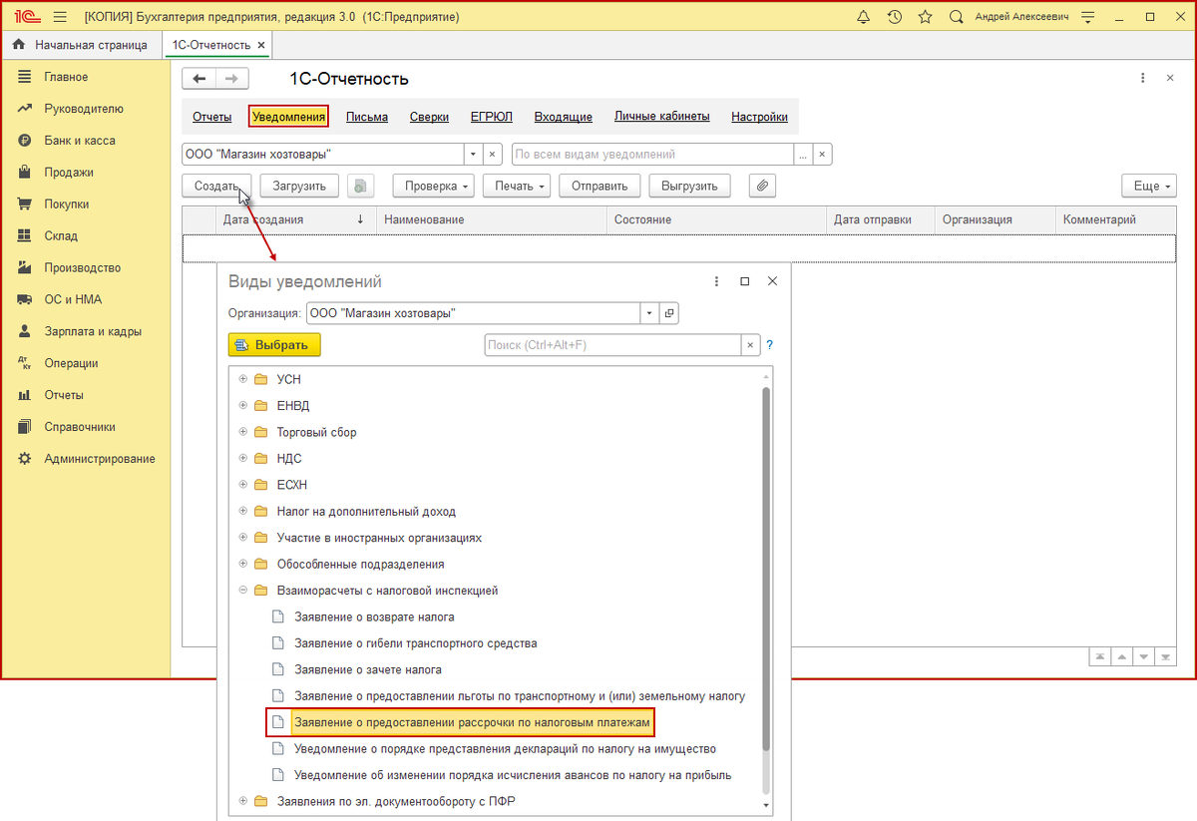
Task: Click the icon button next to Загрузить
Action: [x=359, y=186]
